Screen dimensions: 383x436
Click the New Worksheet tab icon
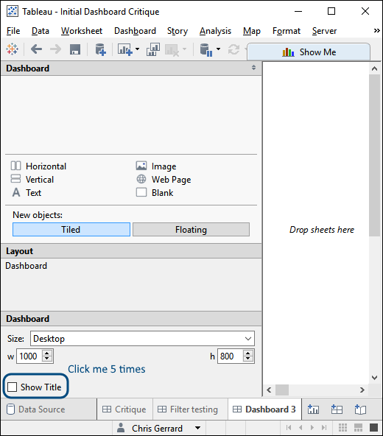(314, 409)
